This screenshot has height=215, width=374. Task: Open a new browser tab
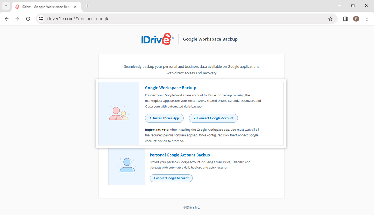click(x=87, y=6)
